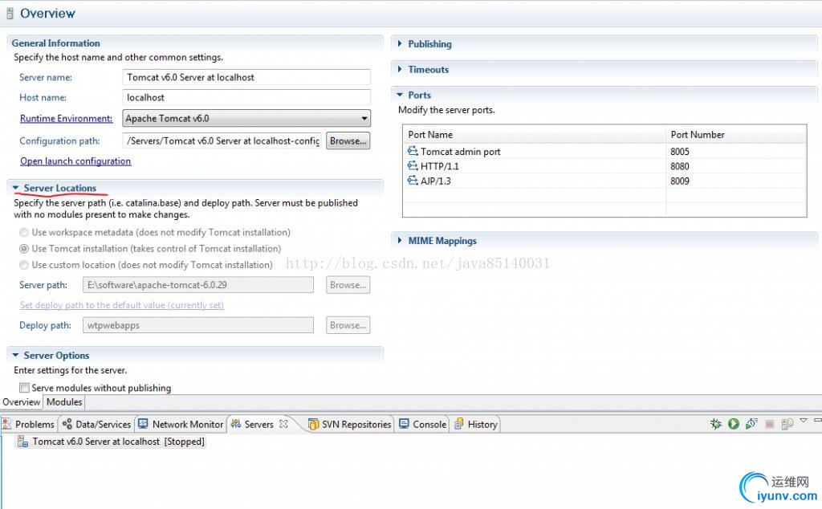Open the Runtime Environment link
This screenshot has width=822, height=509.
[66, 119]
